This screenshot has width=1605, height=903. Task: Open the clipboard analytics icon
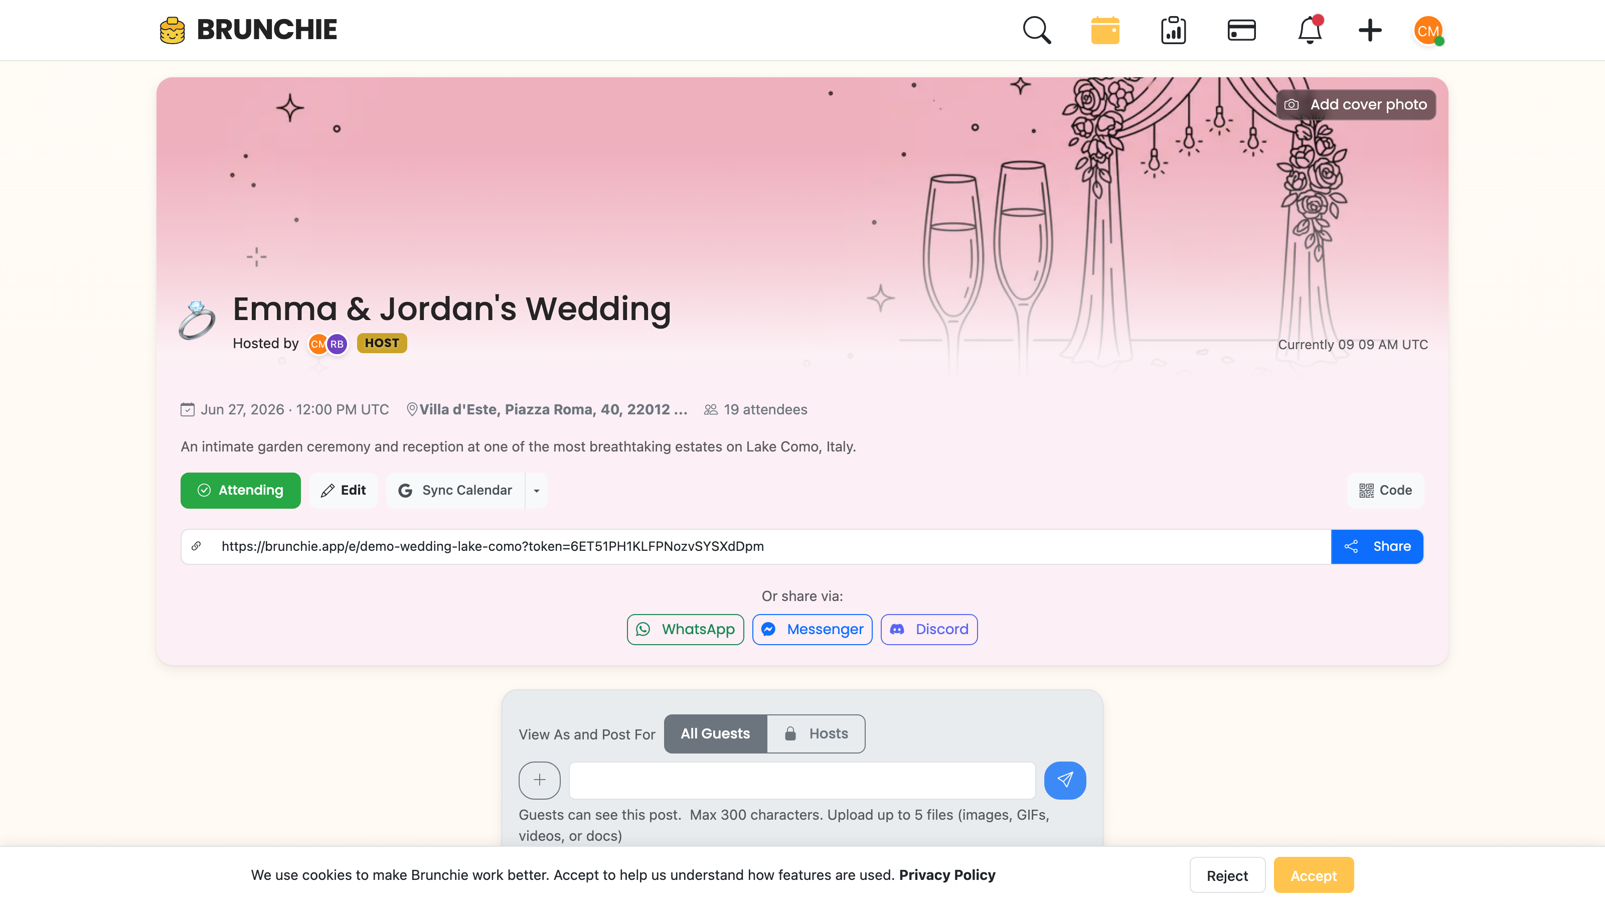[x=1173, y=30]
